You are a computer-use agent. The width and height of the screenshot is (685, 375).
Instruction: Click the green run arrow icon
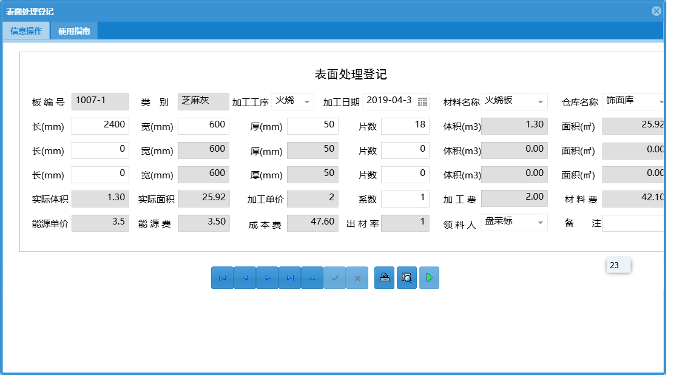(429, 277)
